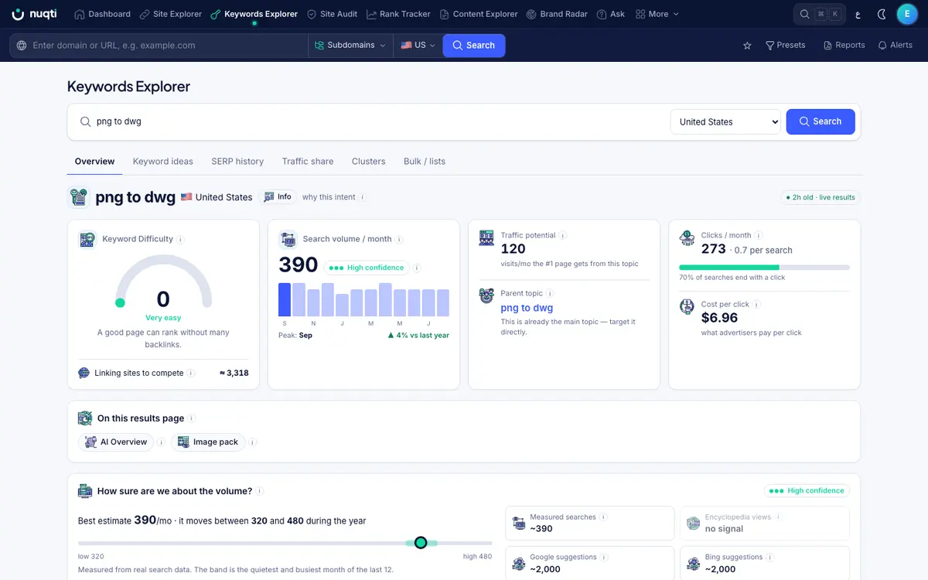Click the AI Overview chip
Screen dimensions: 928x580
coord(116,442)
